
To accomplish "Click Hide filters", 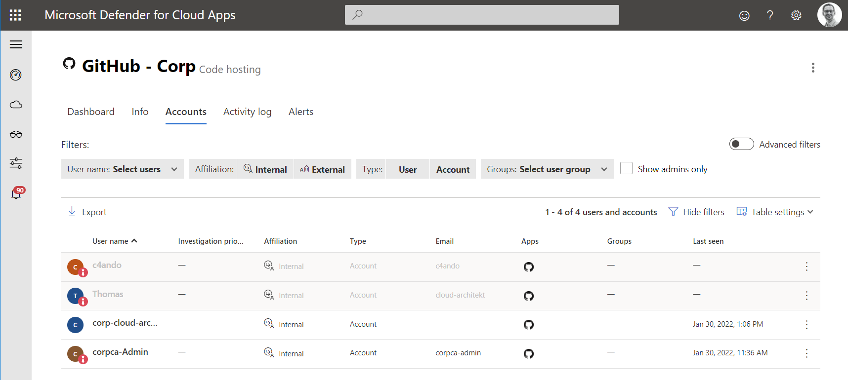I will click(696, 212).
